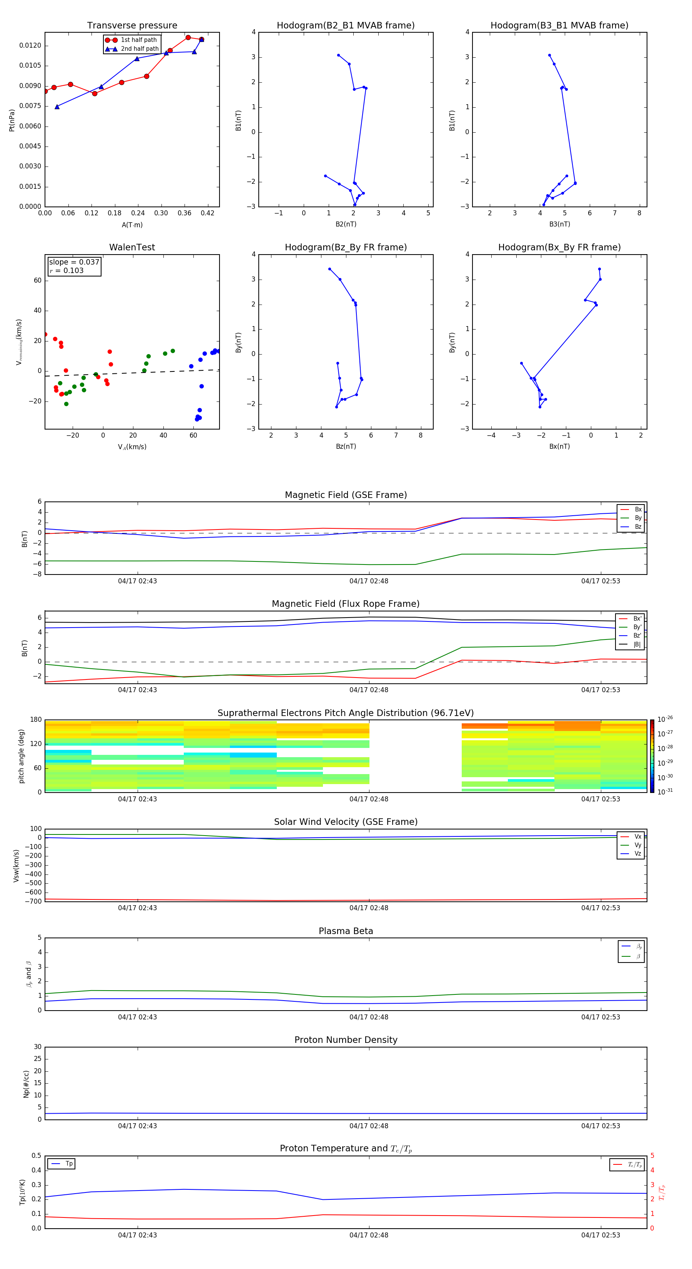692x1269 pixels.
Task: Click the 'Bz(nT)' x-axis label
Action: [346, 446]
